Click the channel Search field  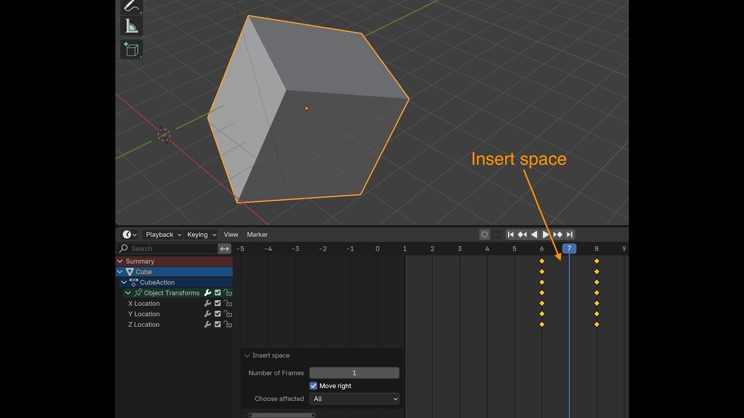pyautogui.click(x=169, y=248)
